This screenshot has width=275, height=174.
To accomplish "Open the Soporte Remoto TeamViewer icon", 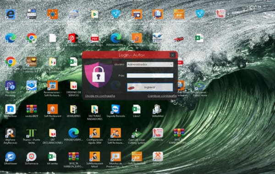I will 116,111.
